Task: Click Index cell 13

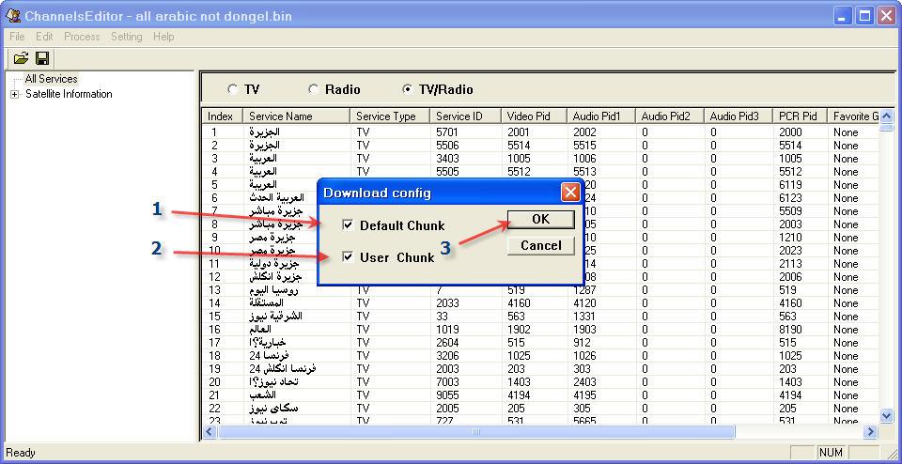Action: pos(214,290)
